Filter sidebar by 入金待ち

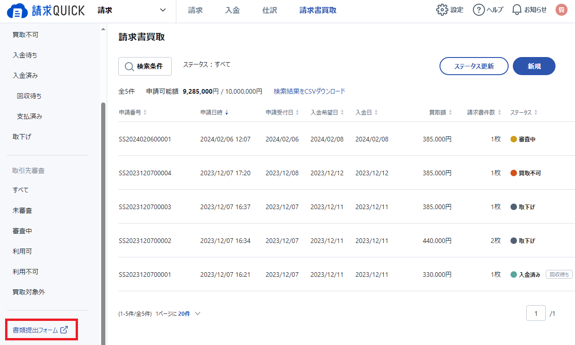[x=25, y=55]
